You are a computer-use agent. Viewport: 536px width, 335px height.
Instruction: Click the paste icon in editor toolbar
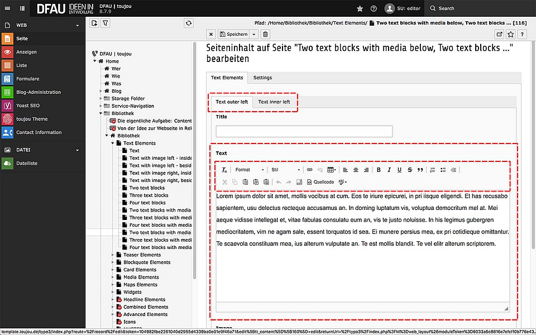point(246,182)
